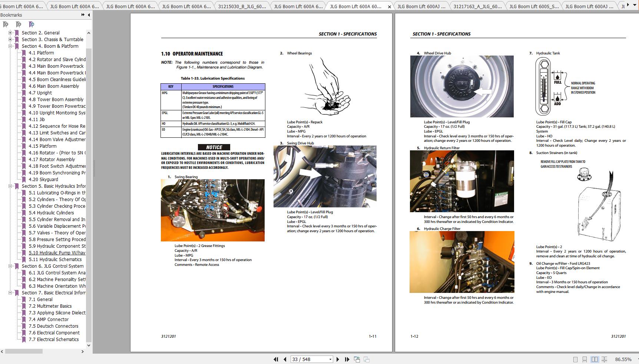Open the JLG Boom Lift 600S_S... tab

coord(534,6)
